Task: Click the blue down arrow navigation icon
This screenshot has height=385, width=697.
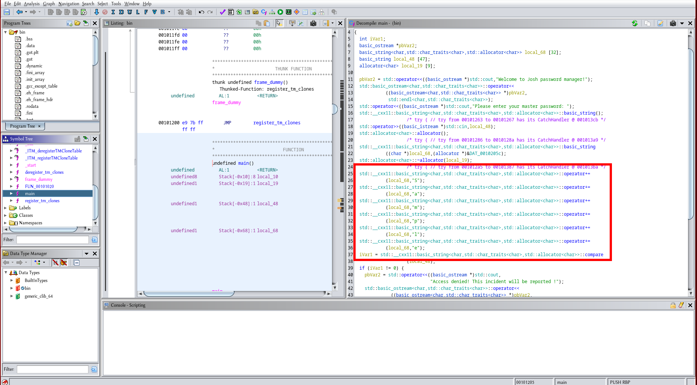Action: point(96,12)
